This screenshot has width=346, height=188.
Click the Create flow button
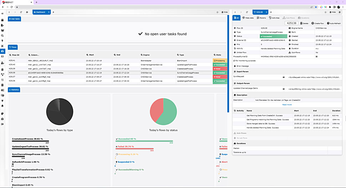[317, 23]
